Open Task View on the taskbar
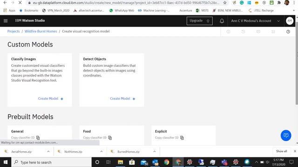The image size is (298, 167). tap(108, 162)
